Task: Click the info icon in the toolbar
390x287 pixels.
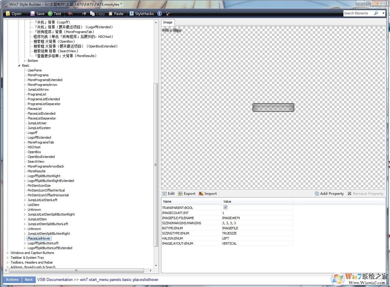Action: (x=160, y=14)
